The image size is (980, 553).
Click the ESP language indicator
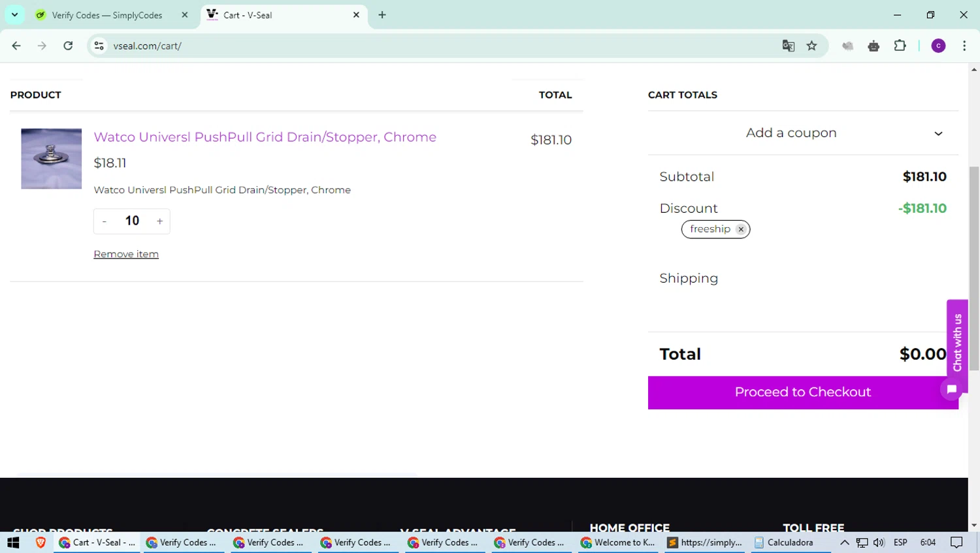pyautogui.click(x=900, y=543)
